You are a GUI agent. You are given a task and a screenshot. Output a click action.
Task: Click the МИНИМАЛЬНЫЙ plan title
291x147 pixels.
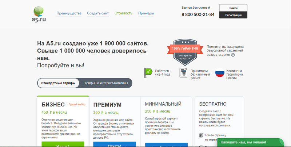(x=163, y=104)
